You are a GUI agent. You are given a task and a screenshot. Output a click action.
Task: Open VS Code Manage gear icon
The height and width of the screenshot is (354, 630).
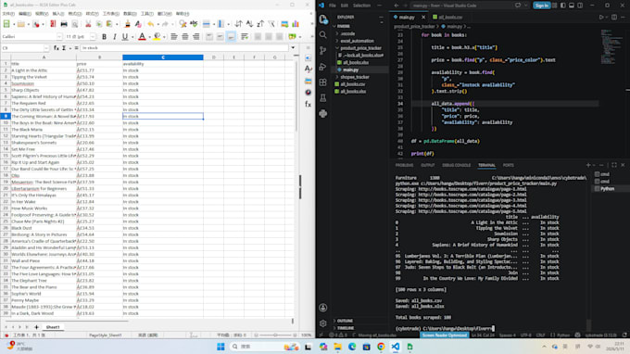(323, 323)
